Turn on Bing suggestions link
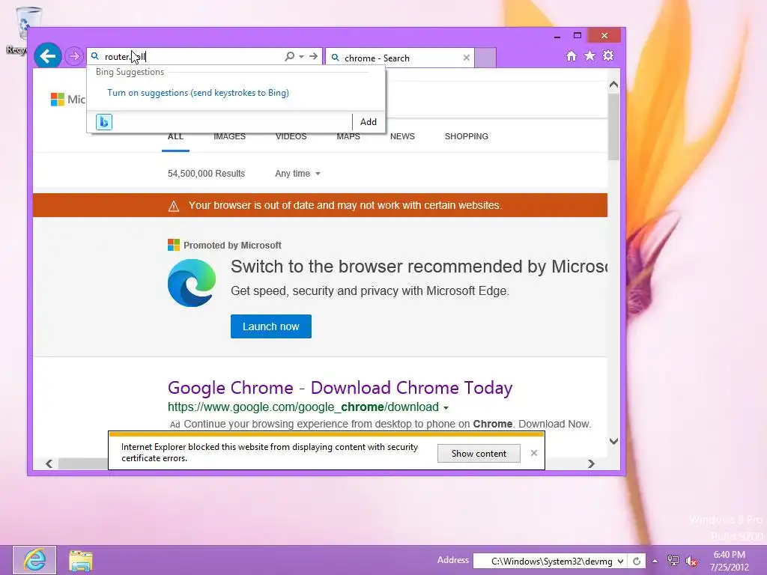Image resolution: width=767 pixels, height=575 pixels. coord(198,93)
